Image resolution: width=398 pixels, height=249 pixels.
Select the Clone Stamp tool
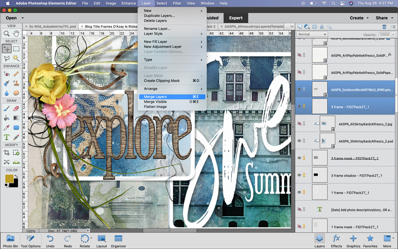pos(16,83)
